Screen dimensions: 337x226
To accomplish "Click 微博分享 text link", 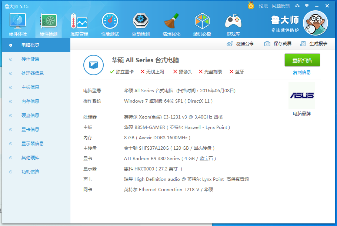I will (245, 44).
